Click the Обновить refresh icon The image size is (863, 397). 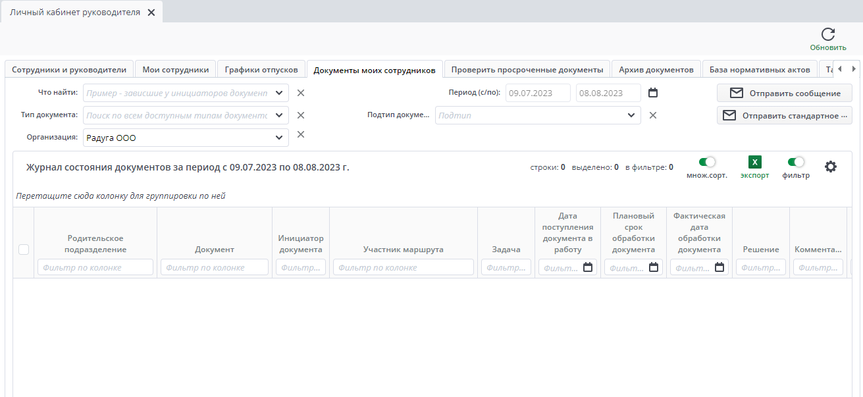pyautogui.click(x=828, y=34)
